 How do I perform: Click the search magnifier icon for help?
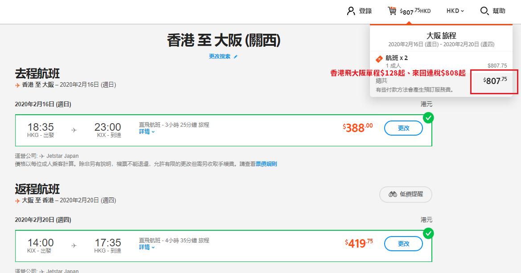[x=484, y=11]
